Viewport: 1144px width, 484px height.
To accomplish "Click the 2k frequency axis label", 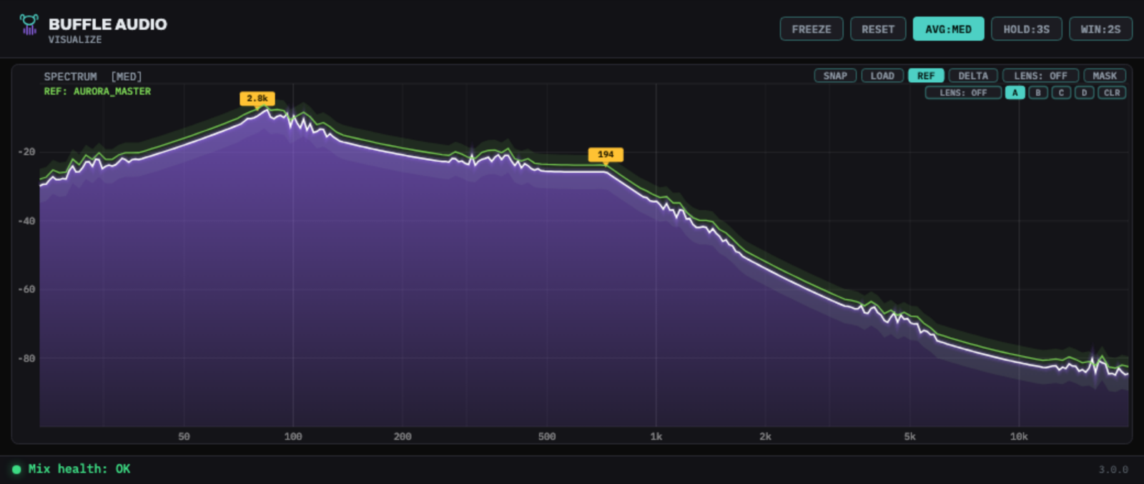I will coord(766,436).
